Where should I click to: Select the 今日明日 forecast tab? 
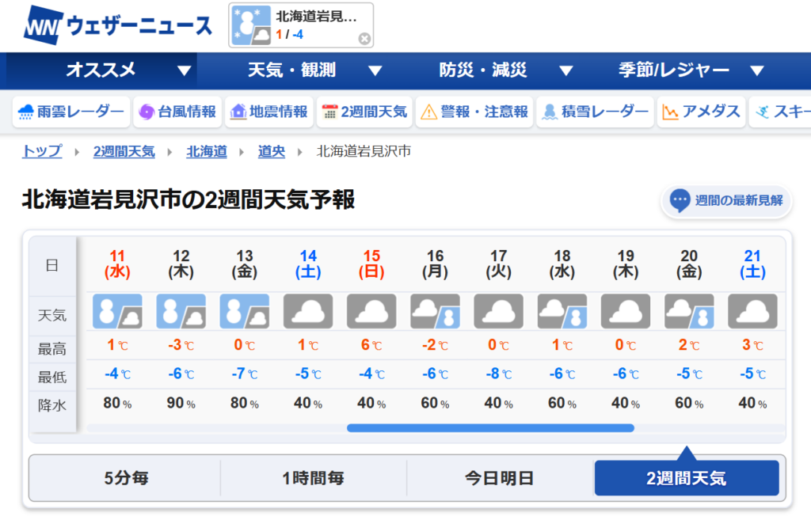[x=499, y=478]
